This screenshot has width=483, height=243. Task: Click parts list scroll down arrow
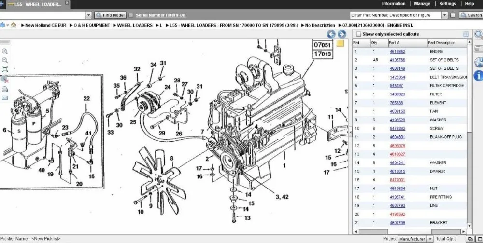[x=469, y=226]
